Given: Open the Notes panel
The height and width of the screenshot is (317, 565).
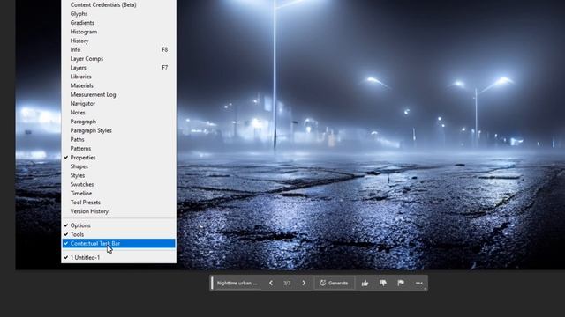Looking at the screenshot, I should (x=118, y=113).
